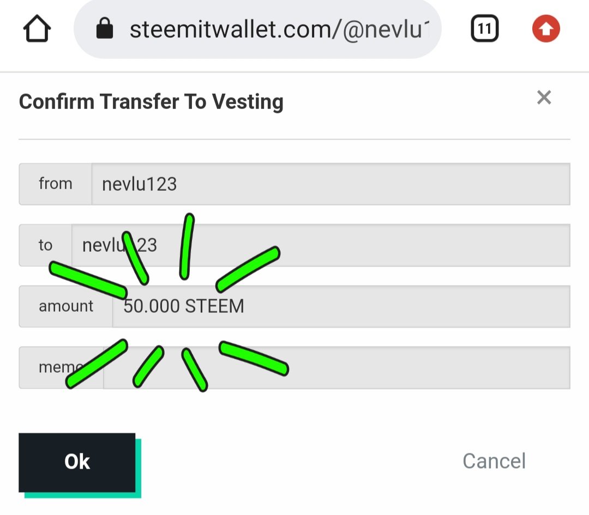Click the @nevlu text in the URL
Screen dimensions: 589x515
coord(386,29)
